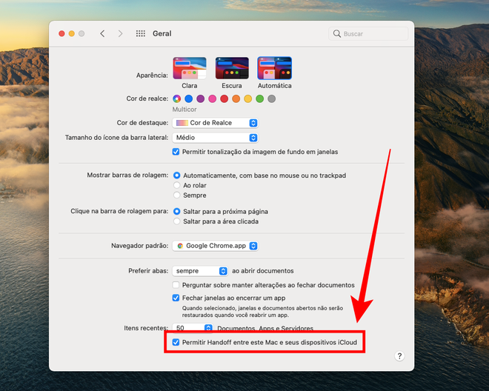
Task: Select the Escura appearance thumbnail
Action: click(x=232, y=68)
